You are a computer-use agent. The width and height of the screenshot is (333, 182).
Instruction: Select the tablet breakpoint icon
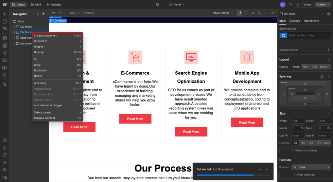coord(246,13)
